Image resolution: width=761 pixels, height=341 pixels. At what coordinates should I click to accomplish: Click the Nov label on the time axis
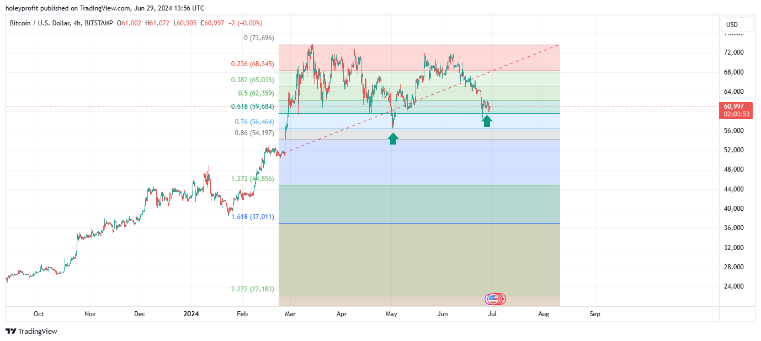point(91,314)
